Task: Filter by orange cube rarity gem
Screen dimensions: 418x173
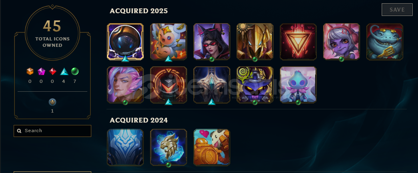Action: (x=30, y=71)
